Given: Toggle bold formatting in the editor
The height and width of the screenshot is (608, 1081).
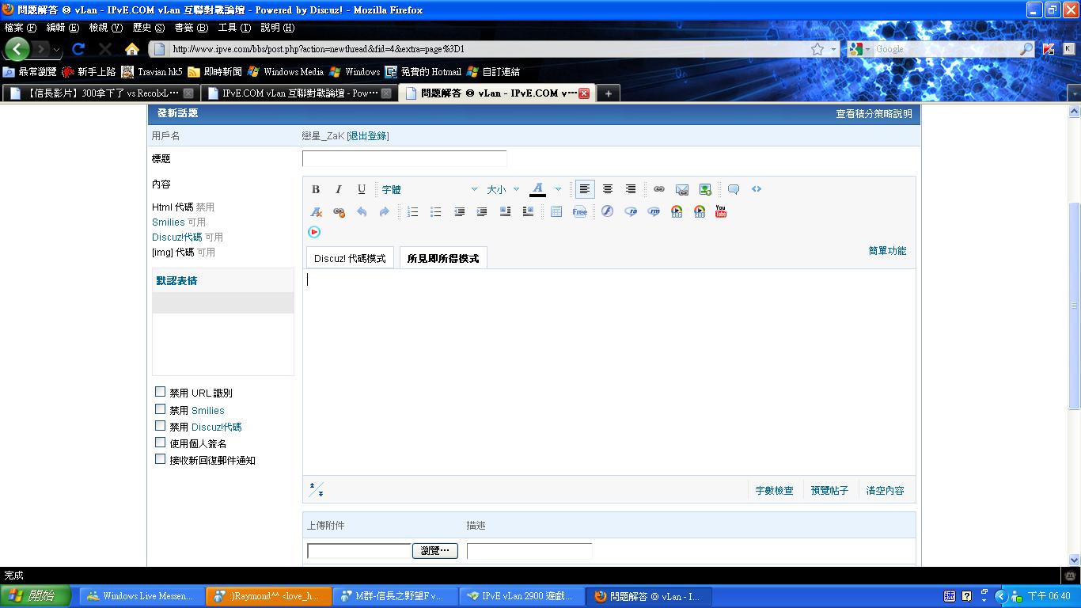Looking at the screenshot, I should (316, 189).
